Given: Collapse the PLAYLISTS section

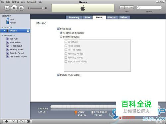Looking at the screenshot, I should (x=3, y=35).
